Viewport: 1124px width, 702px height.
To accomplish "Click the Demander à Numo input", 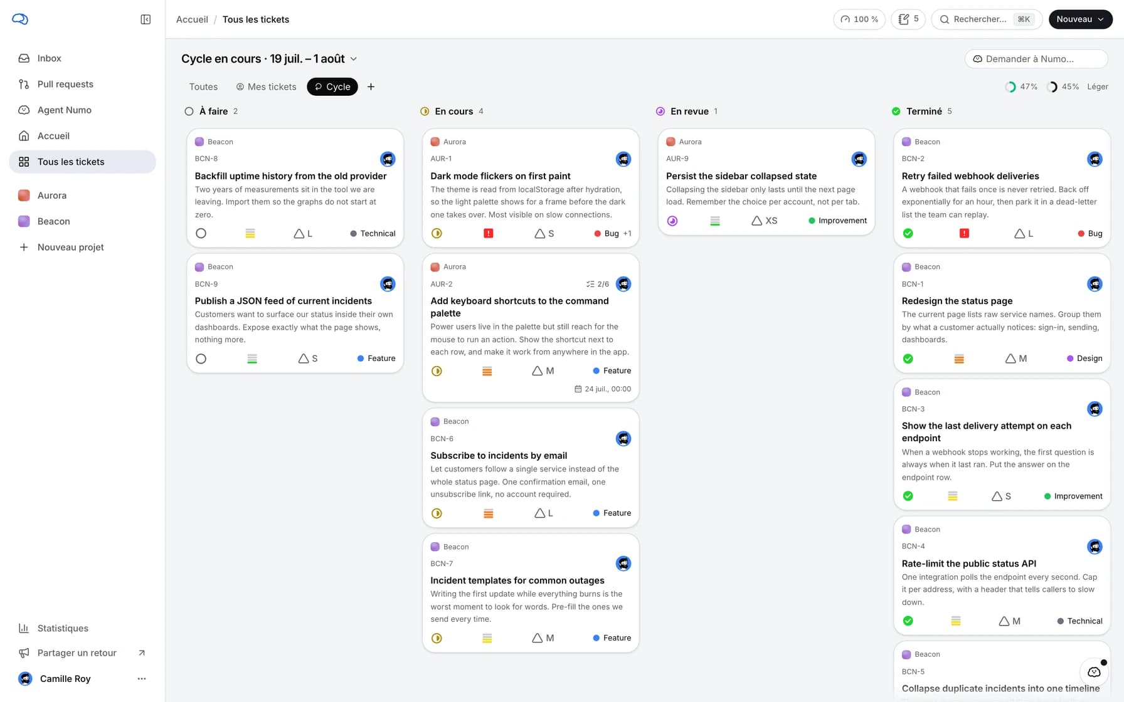I will click(1036, 59).
